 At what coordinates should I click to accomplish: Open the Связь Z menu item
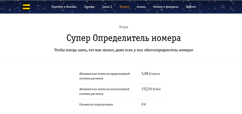click(x=107, y=7)
